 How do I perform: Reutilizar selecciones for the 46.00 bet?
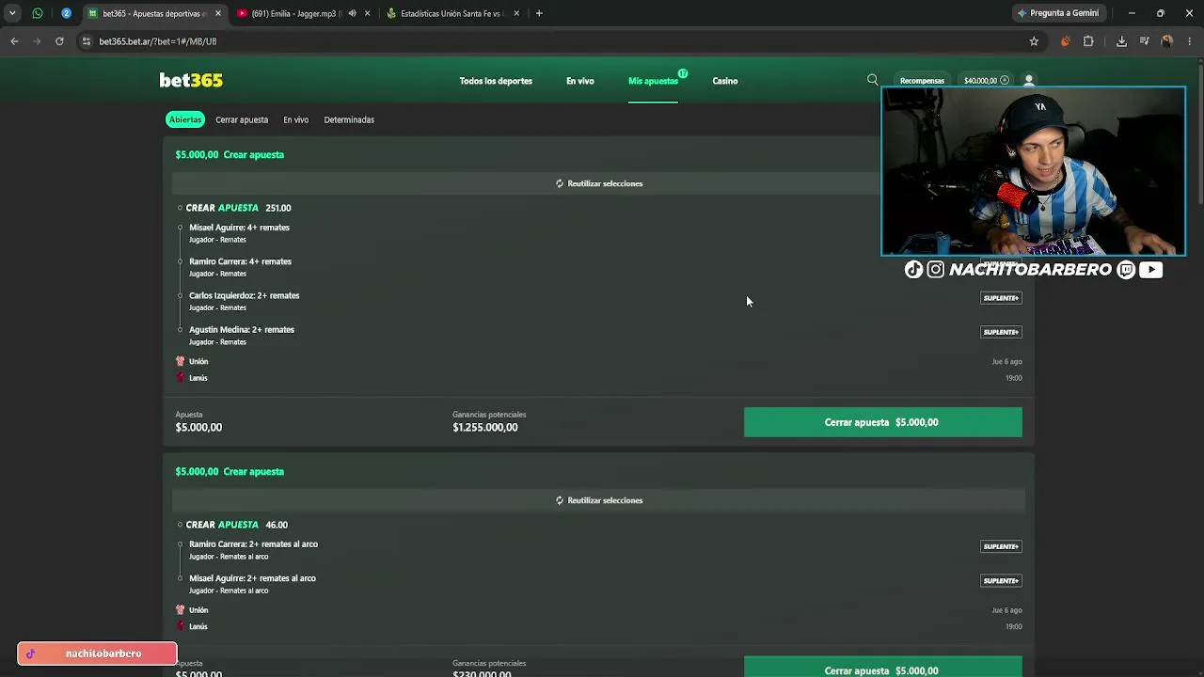(599, 500)
